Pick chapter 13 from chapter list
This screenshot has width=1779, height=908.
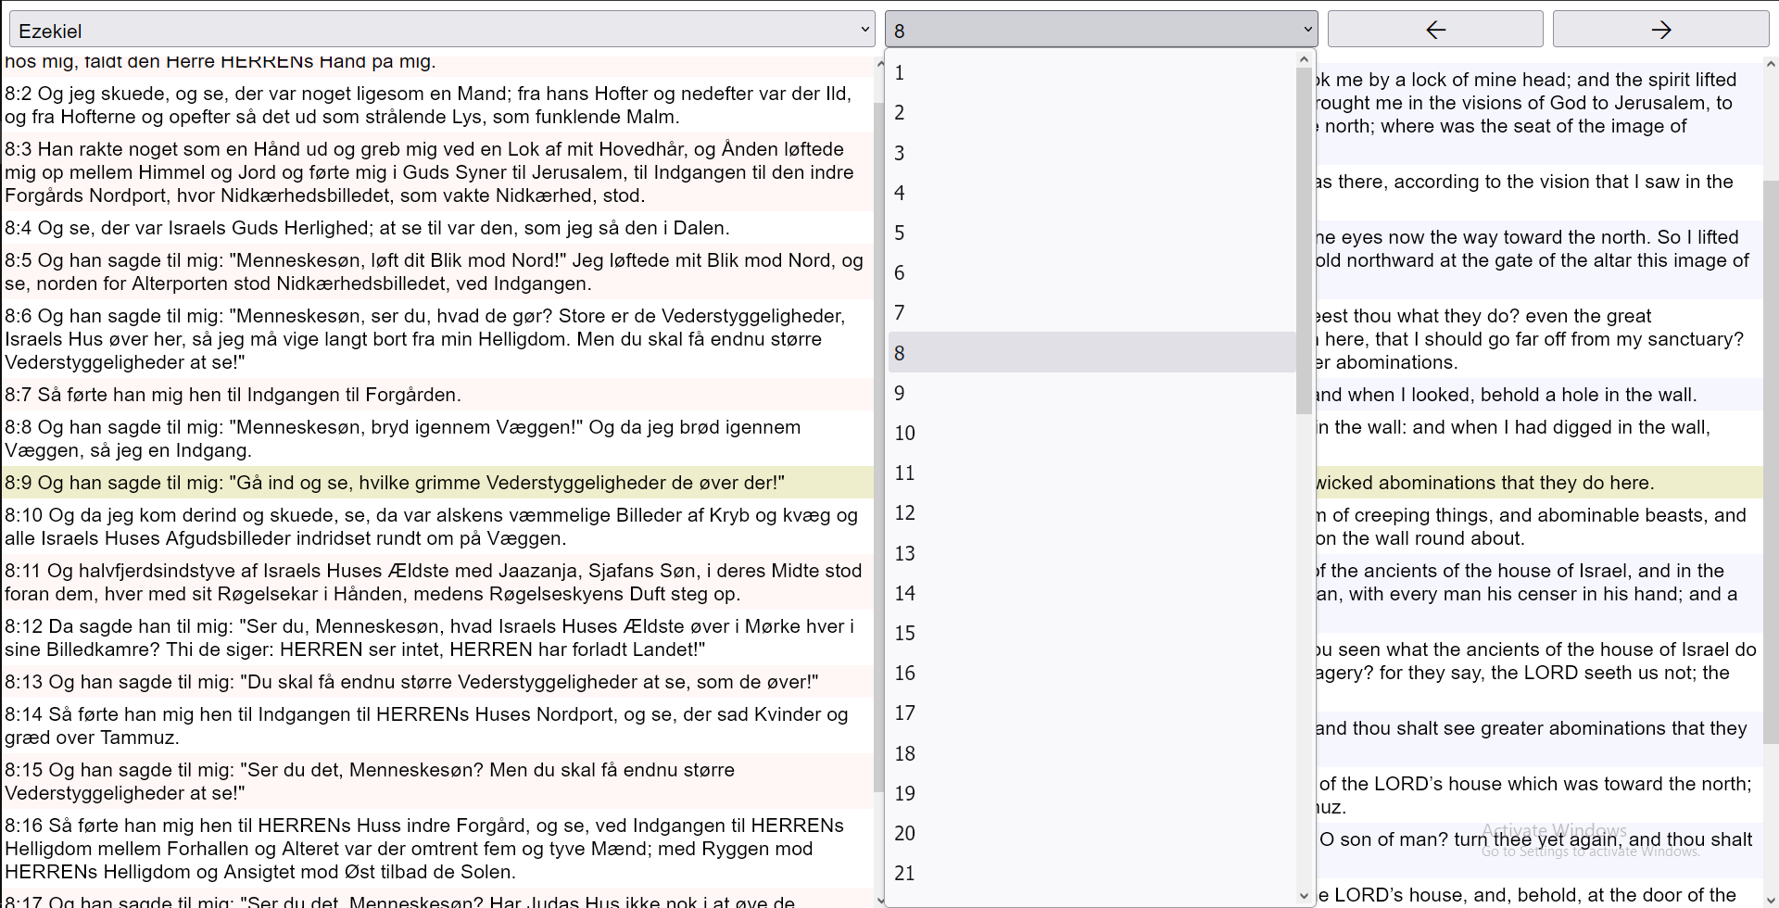pos(1091,553)
